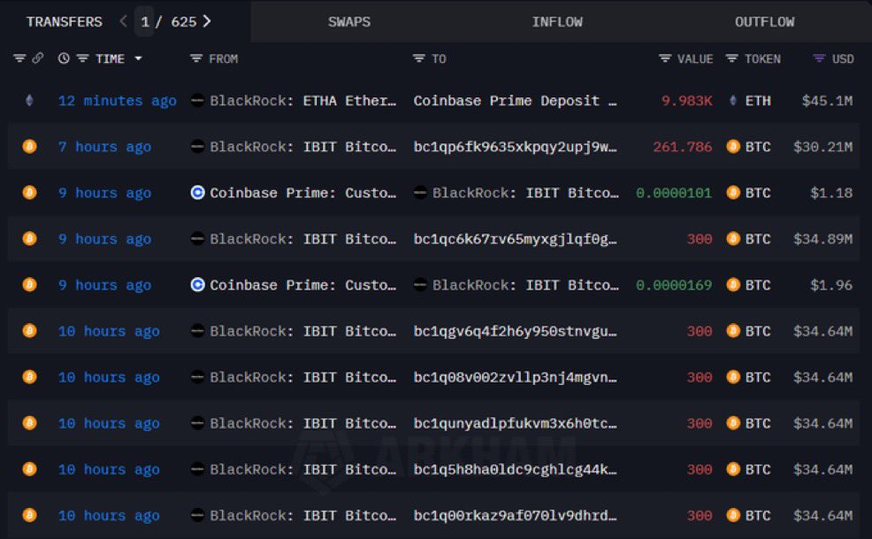Open the OUTFLOW tab
The height and width of the screenshot is (539, 872).
[x=764, y=22]
